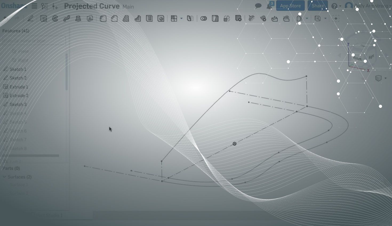Open the notifications bell
Image resolution: width=392 pixels, height=226 pixels.
(269, 6)
